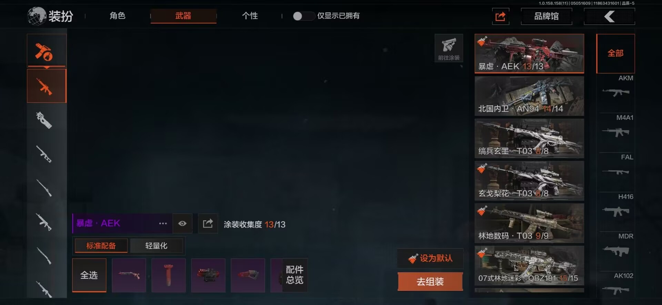Toggle 仅显示已拥有 switch

click(303, 16)
